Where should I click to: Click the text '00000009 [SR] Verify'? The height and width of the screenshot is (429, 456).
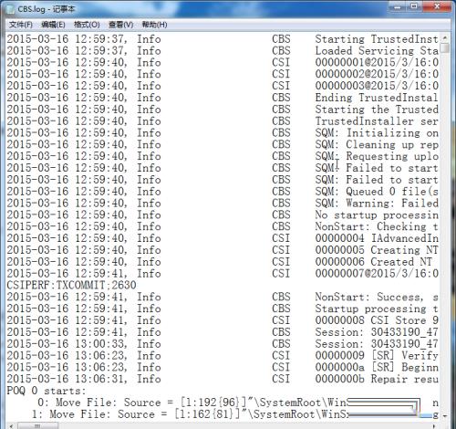click(377, 356)
